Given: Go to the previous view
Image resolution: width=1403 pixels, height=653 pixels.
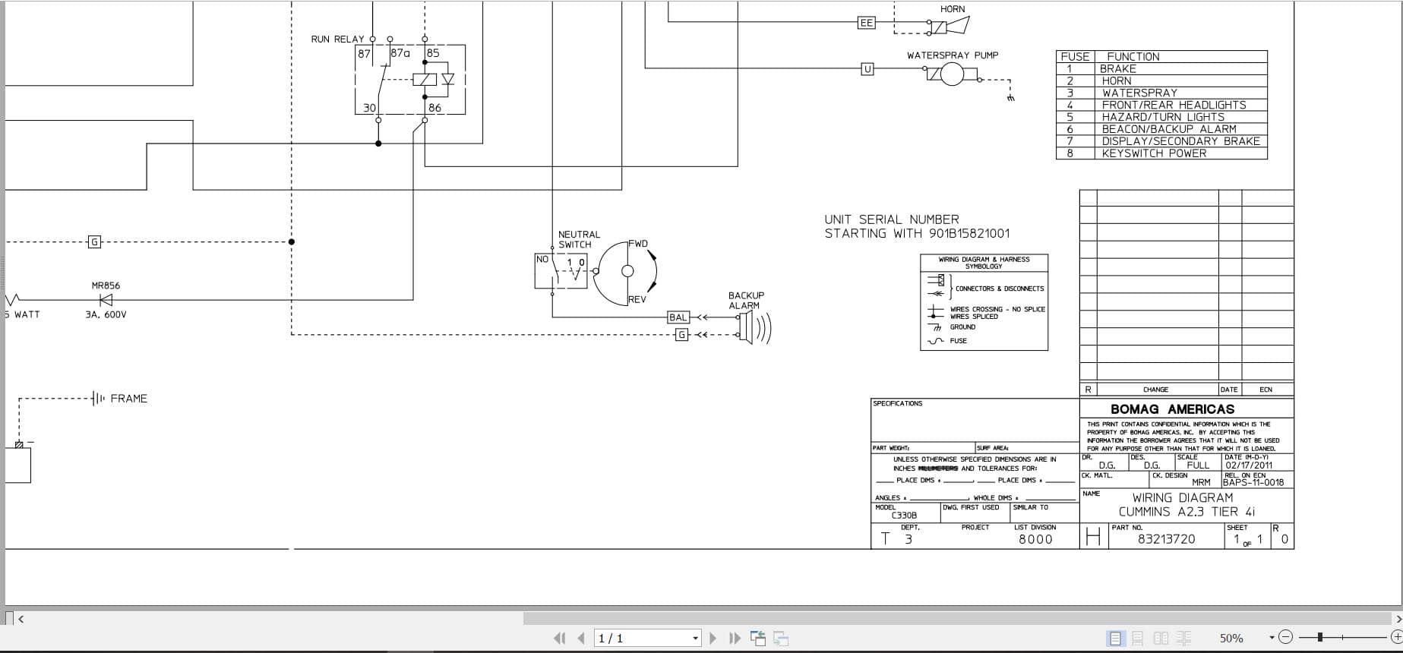Looking at the screenshot, I should 758,639.
